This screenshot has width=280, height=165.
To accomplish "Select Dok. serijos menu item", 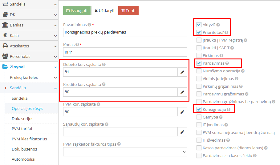I will click(22, 119).
